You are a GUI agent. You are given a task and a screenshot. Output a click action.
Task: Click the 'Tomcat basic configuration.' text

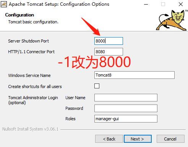point(33,22)
